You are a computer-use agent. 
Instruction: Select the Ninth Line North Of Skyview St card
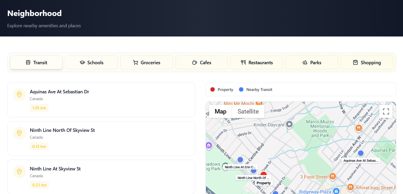point(101,138)
